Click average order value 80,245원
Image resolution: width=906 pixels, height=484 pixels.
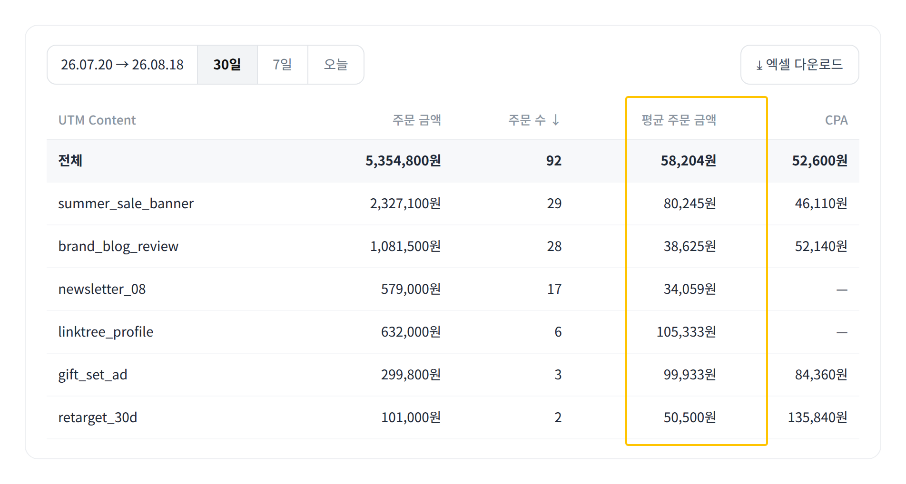(690, 203)
